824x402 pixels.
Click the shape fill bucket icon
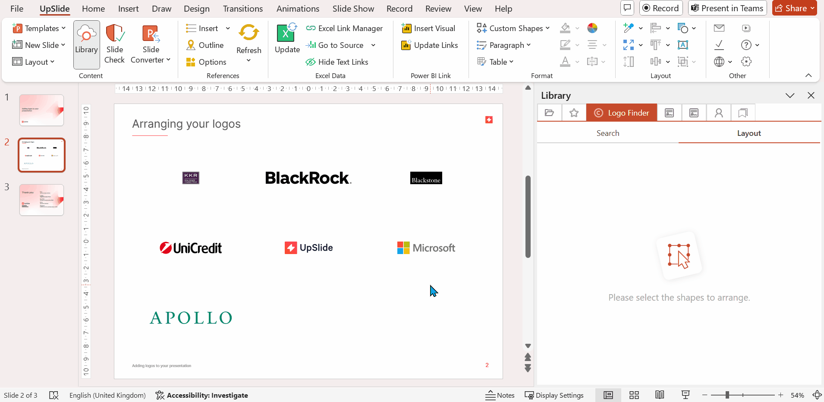(565, 28)
